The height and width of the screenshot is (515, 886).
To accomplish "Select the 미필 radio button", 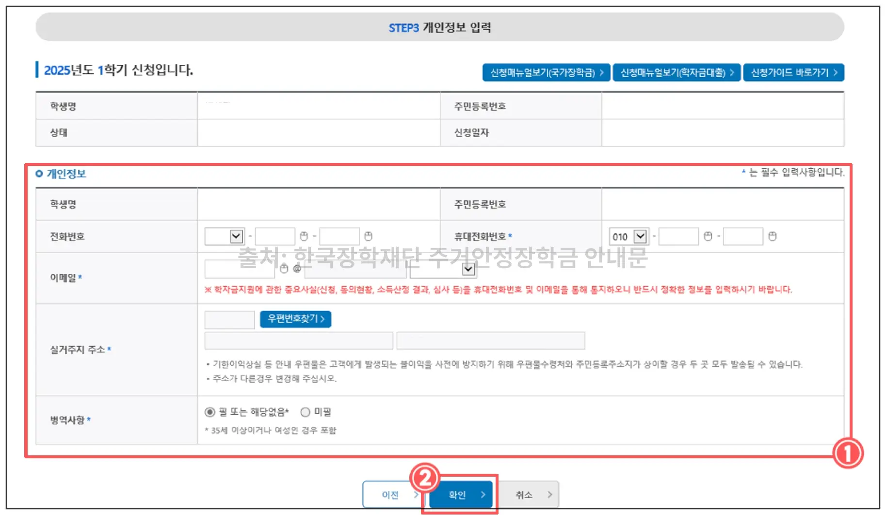I will coord(306,412).
